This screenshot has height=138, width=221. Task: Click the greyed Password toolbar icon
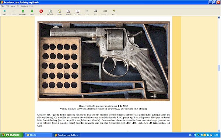point(105,12)
